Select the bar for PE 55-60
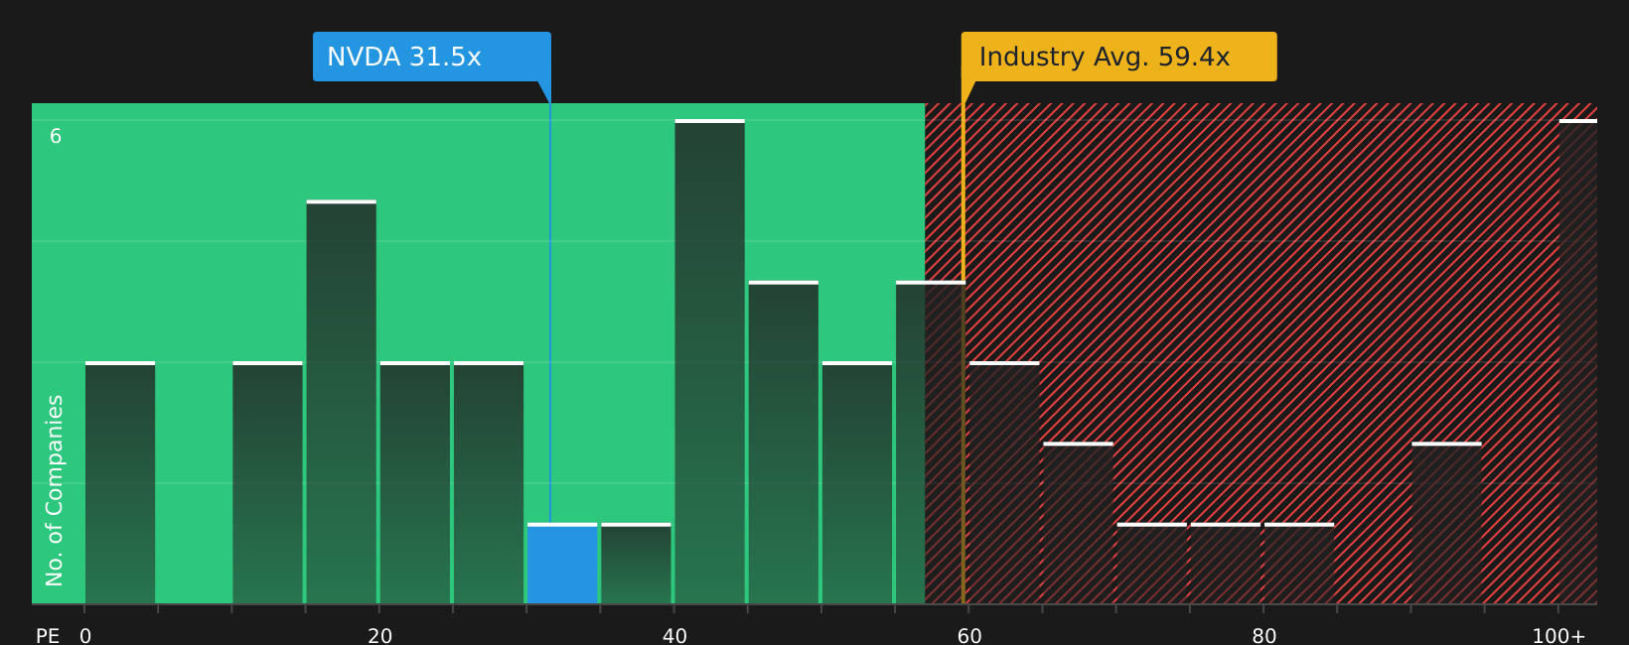The image size is (1629, 645). [931, 443]
